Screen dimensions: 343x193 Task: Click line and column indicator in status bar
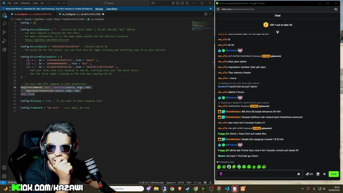point(151,183)
